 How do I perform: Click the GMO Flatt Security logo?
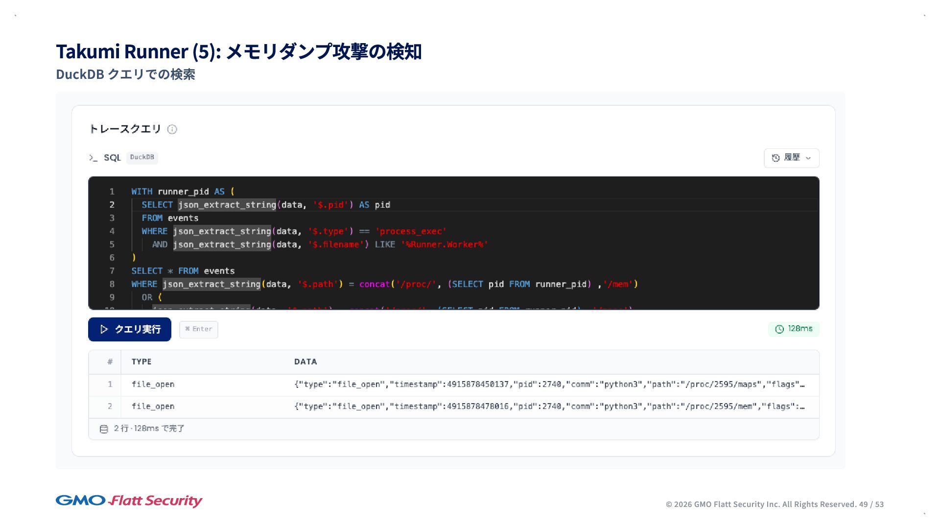tap(129, 501)
